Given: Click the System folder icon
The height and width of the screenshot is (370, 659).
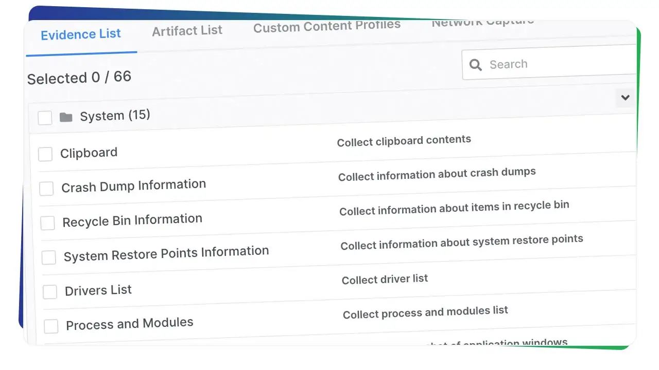Looking at the screenshot, I should pyautogui.click(x=66, y=117).
